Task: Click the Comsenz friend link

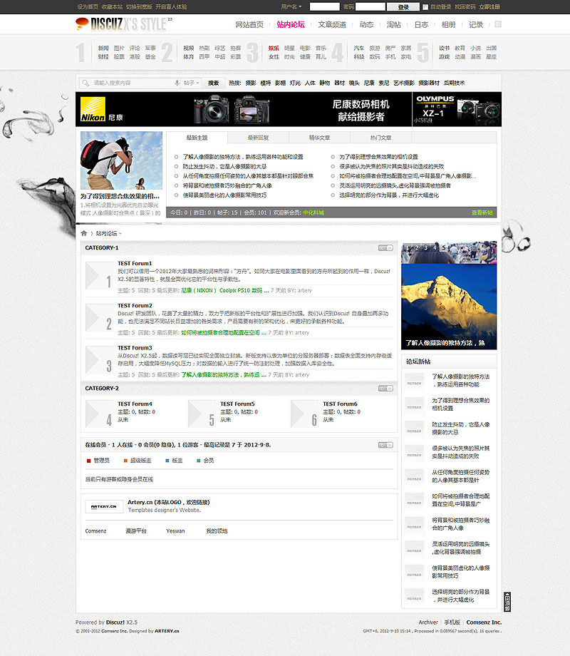Action: point(95,531)
